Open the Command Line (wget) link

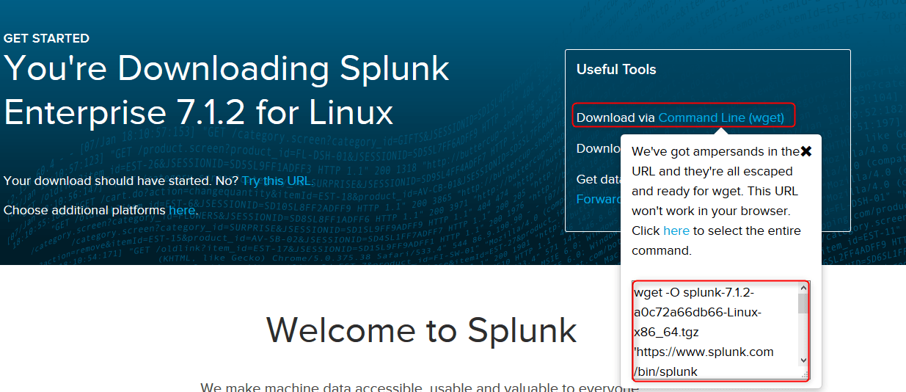[721, 117]
